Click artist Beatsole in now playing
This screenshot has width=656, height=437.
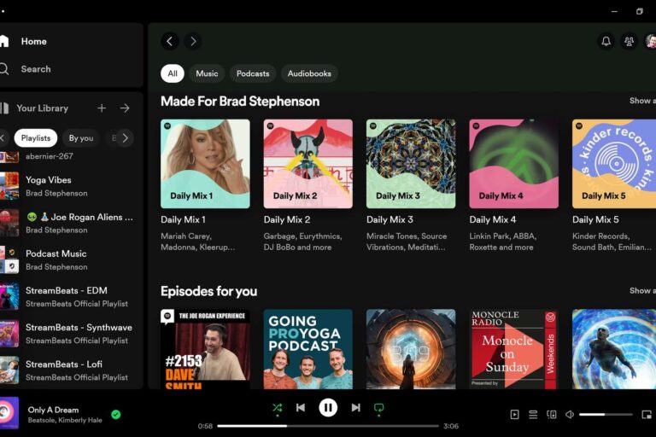(x=41, y=420)
